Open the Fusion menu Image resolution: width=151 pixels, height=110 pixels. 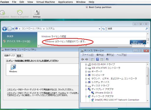(x=4, y=2)
